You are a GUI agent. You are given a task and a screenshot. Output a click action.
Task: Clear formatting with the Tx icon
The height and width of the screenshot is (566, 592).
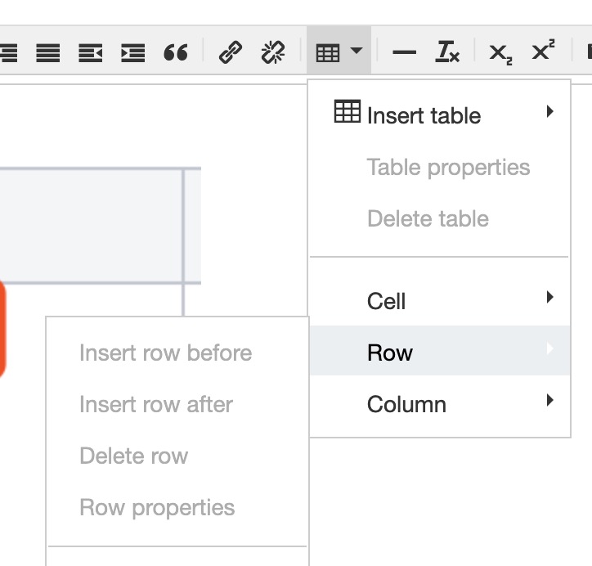tap(446, 53)
